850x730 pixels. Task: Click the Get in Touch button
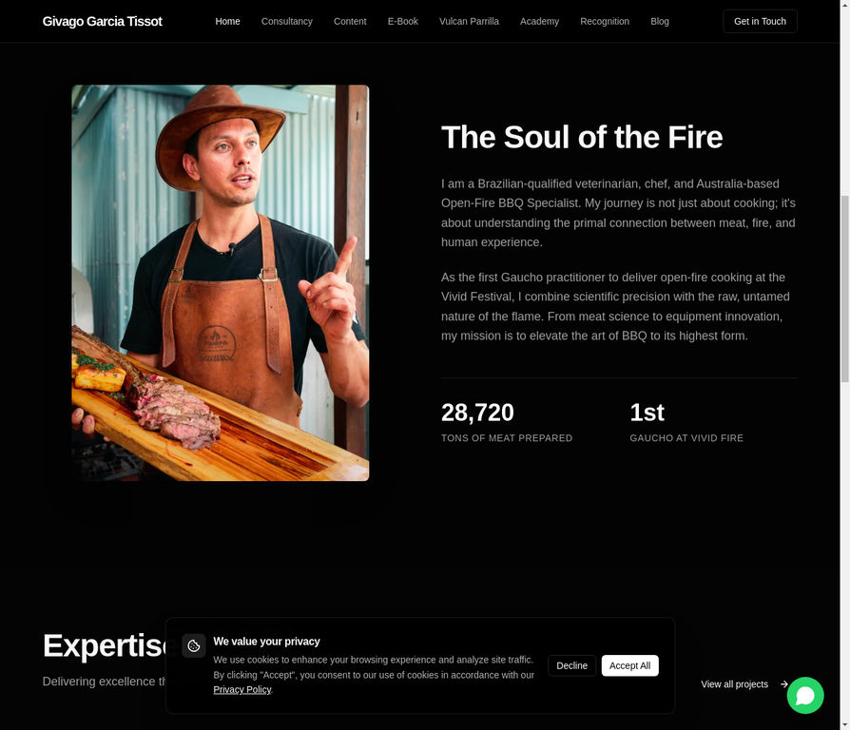point(760,21)
